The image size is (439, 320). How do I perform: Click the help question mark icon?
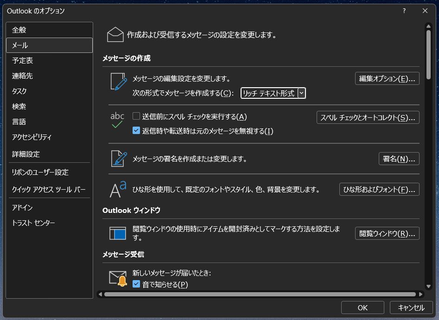coord(404,11)
